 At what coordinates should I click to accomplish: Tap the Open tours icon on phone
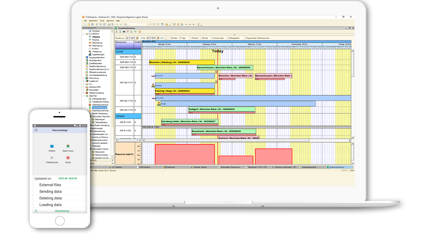pyautogui.click(x=68, y=146)
